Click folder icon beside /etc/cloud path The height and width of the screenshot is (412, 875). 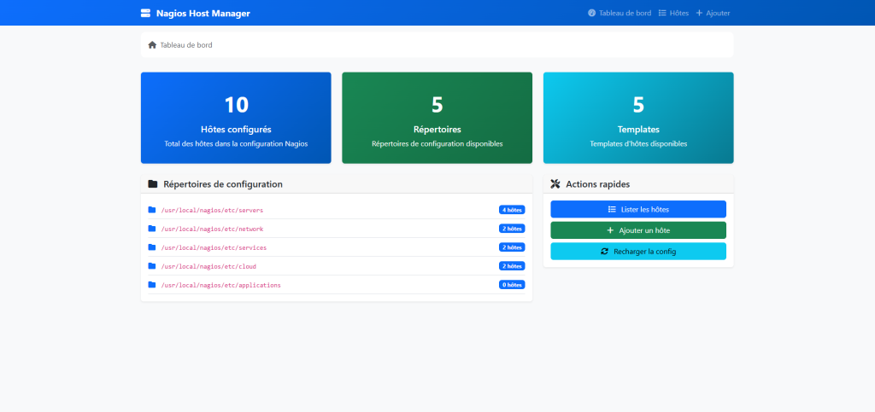pos(152,266)
